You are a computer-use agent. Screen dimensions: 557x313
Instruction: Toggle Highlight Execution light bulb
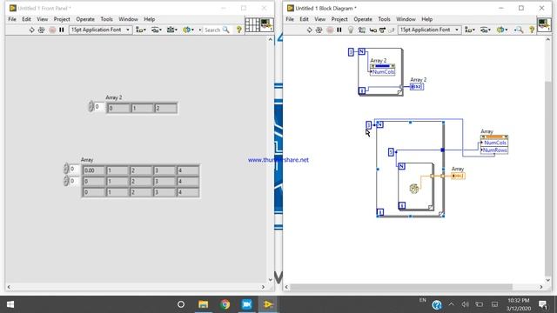pyautogui.click(x=351, y=30)
